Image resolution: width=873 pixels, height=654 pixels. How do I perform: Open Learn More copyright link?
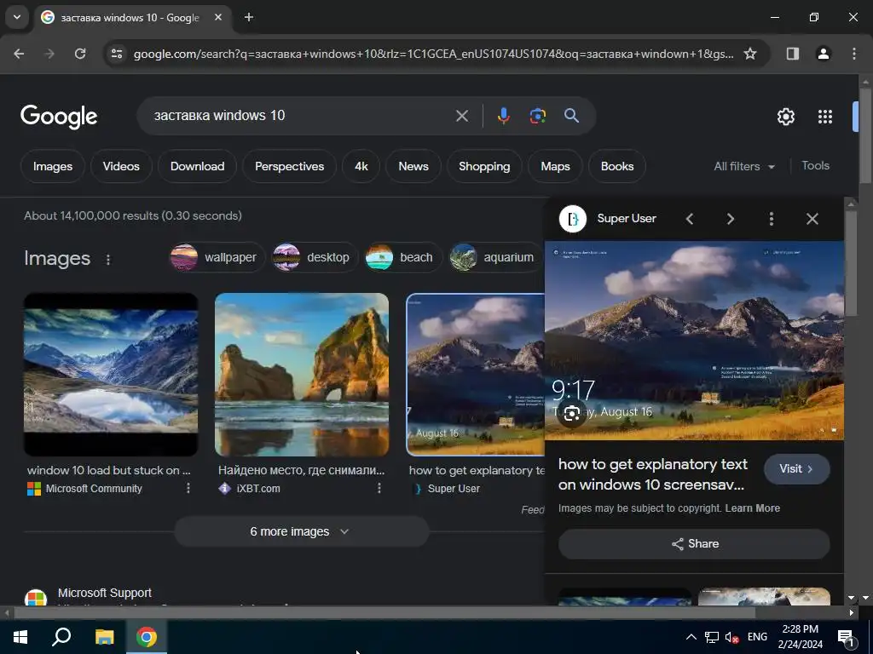tap(752, 508)
